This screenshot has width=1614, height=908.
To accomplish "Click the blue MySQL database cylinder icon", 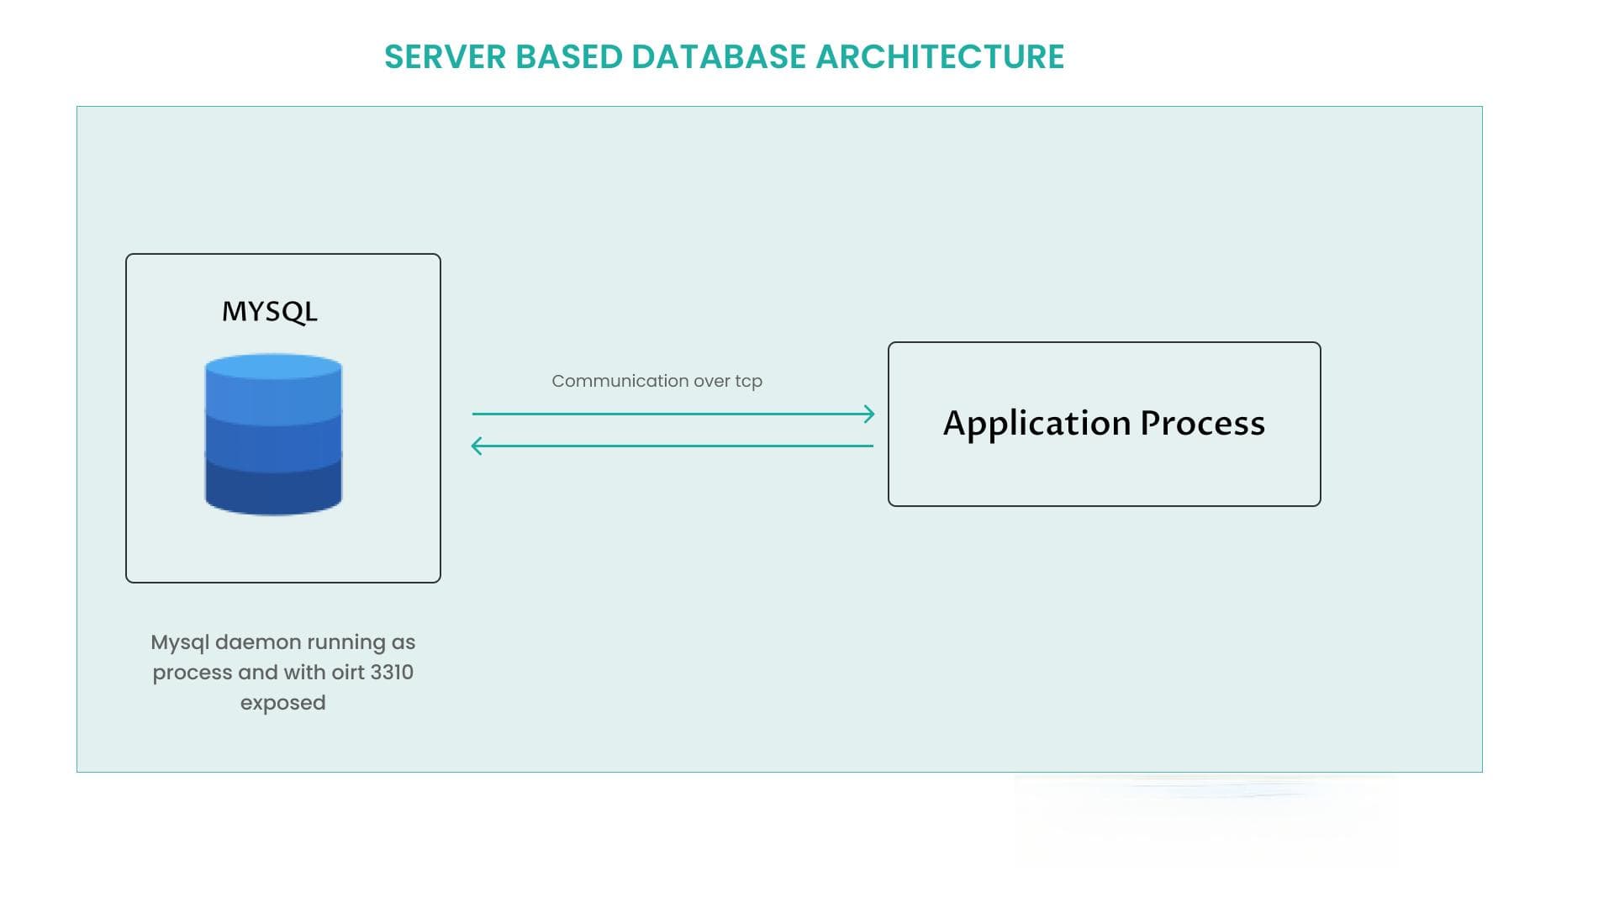I will pyautogui.click(x=273, y=435).
